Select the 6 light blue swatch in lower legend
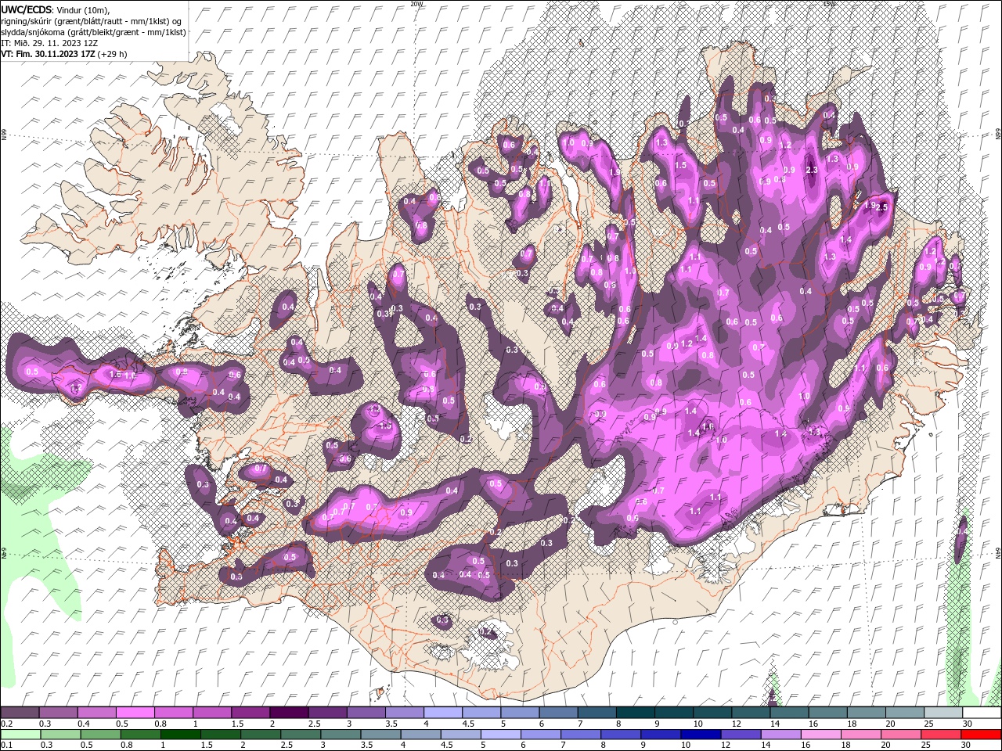 [x=541, y=735]
